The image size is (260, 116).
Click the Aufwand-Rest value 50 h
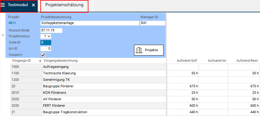point(244,99)
